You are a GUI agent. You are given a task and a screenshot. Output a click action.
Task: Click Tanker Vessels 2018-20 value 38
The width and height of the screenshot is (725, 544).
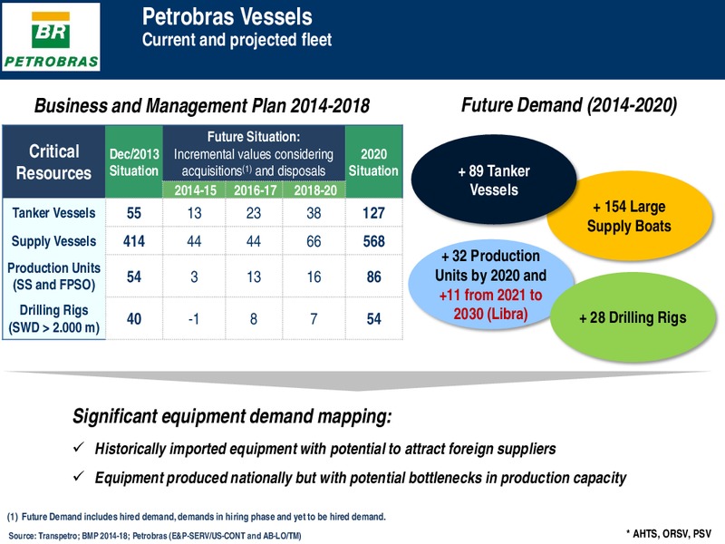click(314, 213)
